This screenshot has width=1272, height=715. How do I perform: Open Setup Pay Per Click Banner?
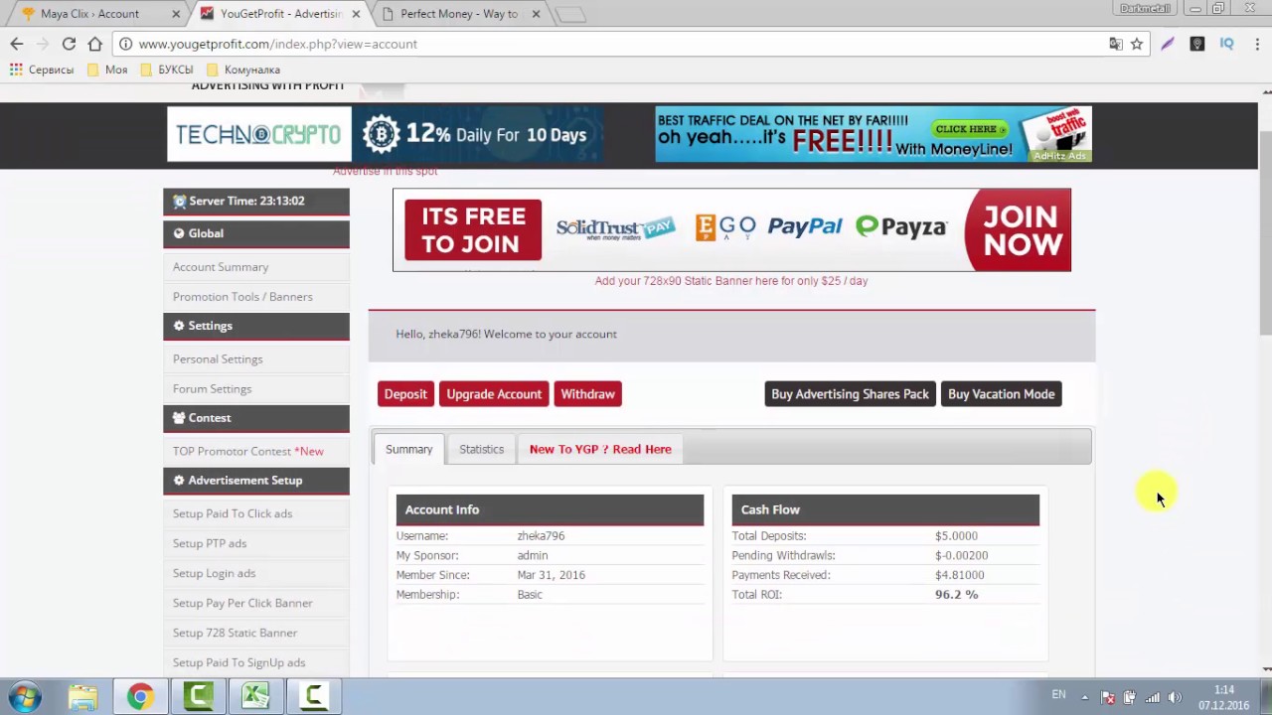[242, 603]
